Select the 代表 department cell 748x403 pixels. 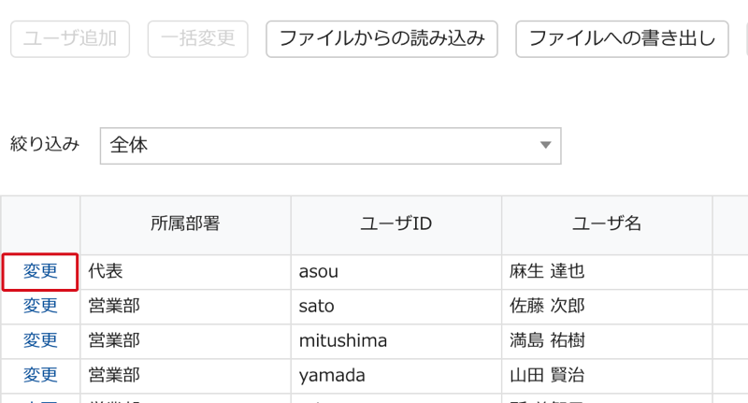[x=185, y=271]
